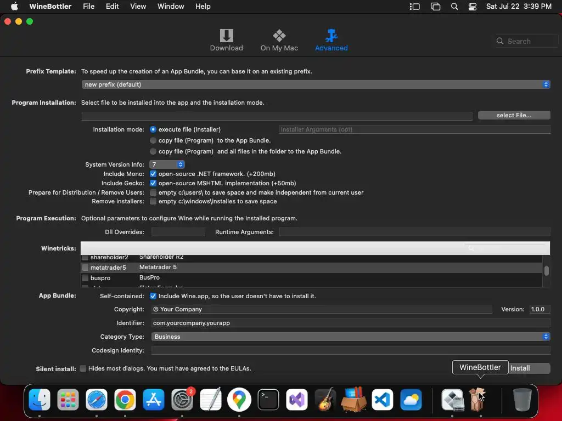Open Trash in the dock
The image size is (562, 421).
pyautogui.click(x=522, y=399)
